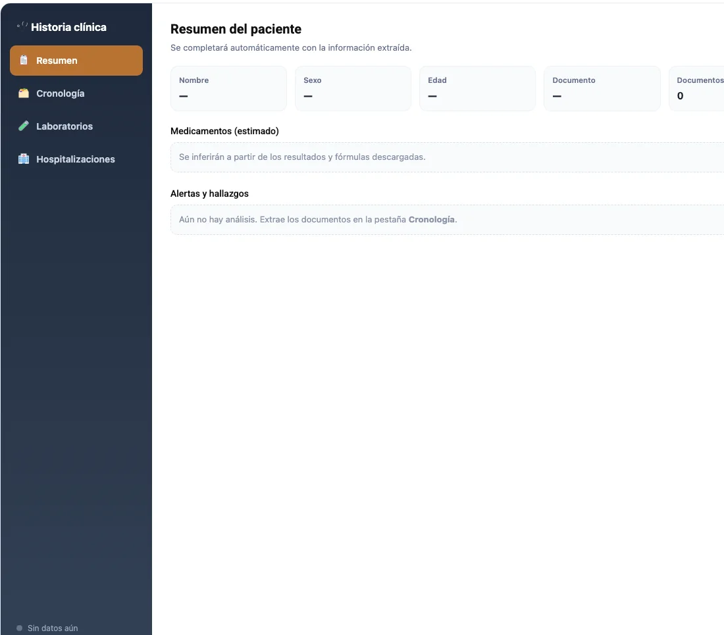Switch to the Cronología section
Viewport: 724px width, 635px height.
[76, 93]
